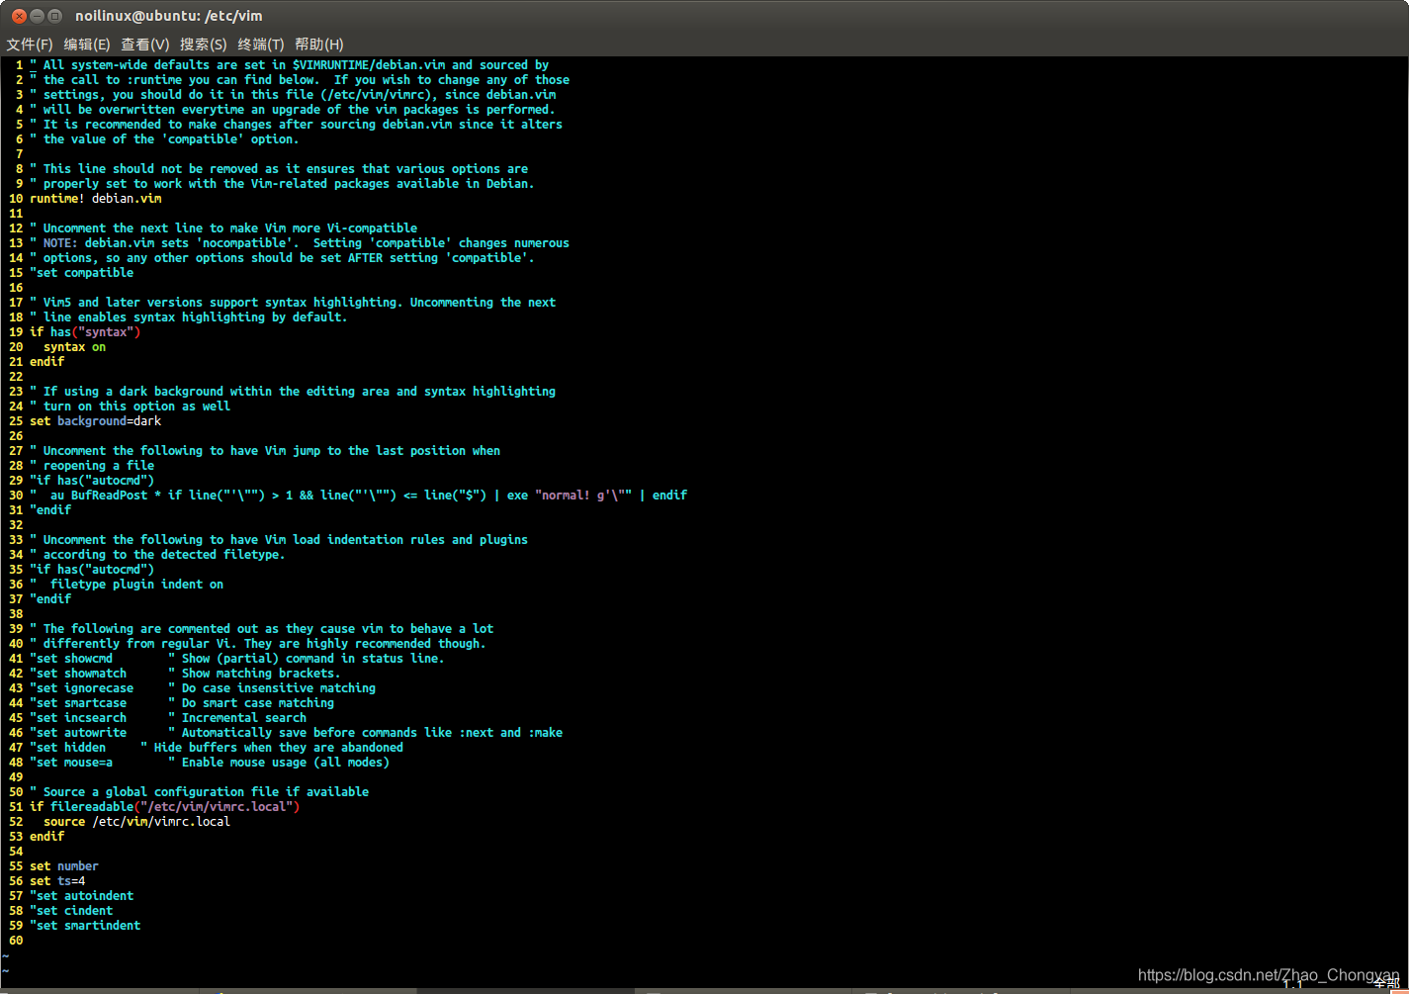The height and width of the screenshot is (994, 1409).
Task: Click the '"set autoindent' line
Action: click(81, 896)
